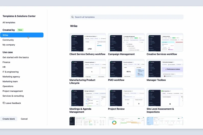Select IT & engineering use case

click(10, 72)
